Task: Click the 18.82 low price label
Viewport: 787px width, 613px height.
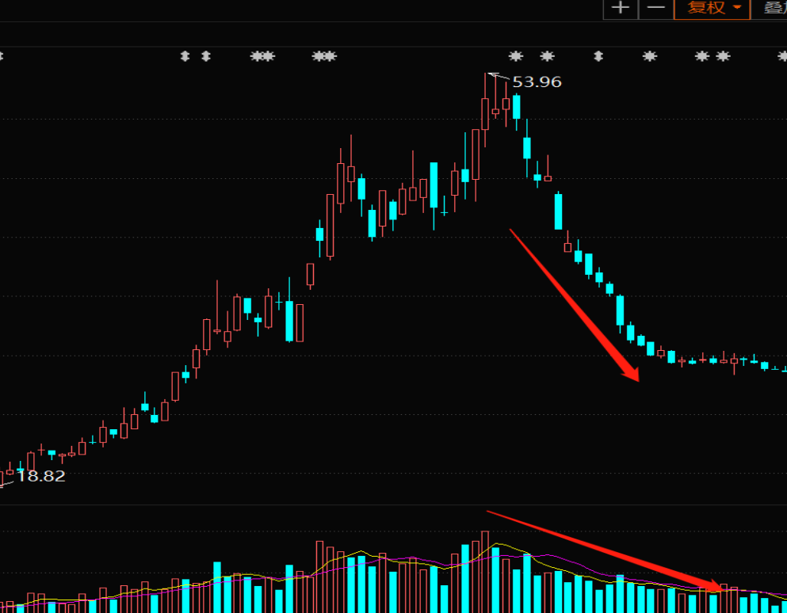Action: [41, 476]
